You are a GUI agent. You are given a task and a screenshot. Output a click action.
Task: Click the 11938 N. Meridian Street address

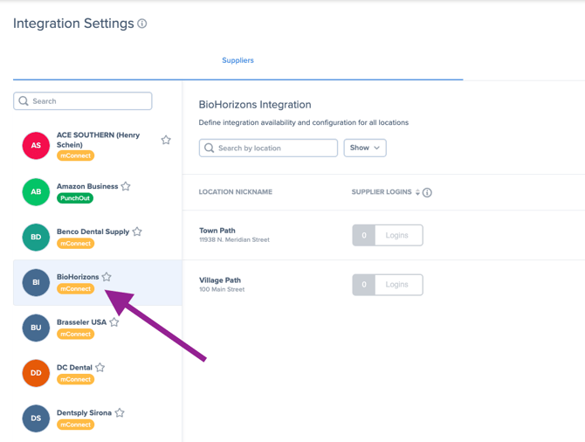pos(234,239)
